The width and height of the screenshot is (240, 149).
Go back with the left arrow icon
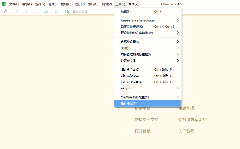pyautogui.click(x=26, y=11)
